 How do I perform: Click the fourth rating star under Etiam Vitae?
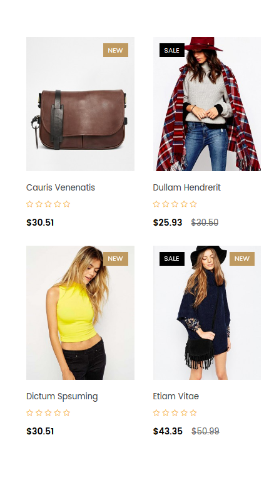185,413
